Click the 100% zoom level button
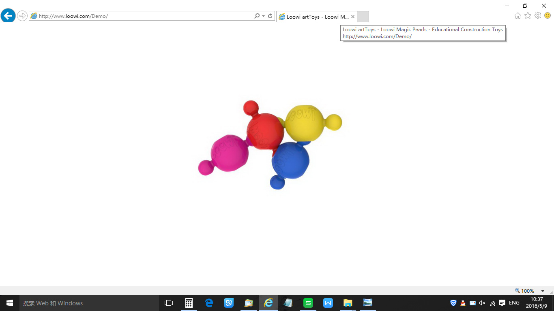554x311 pixels. pos(525,291)
